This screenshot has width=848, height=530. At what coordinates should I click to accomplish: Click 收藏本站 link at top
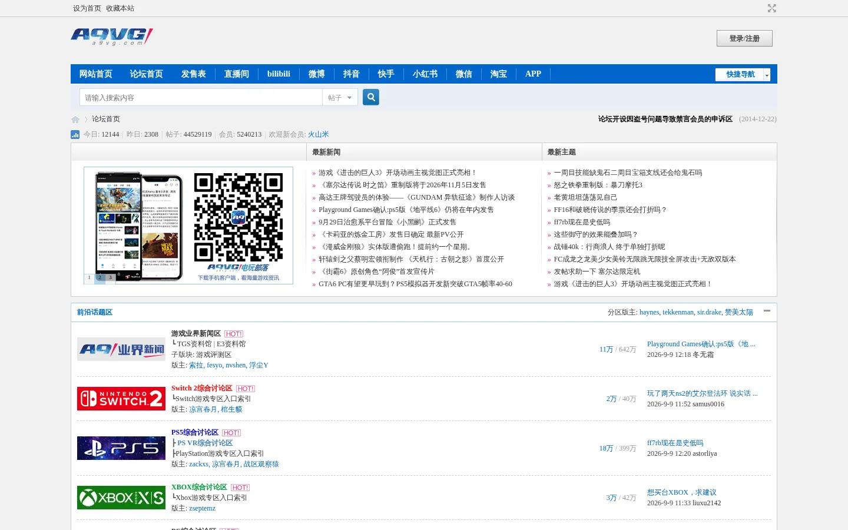pyautogui.click(x=120, y=8)
